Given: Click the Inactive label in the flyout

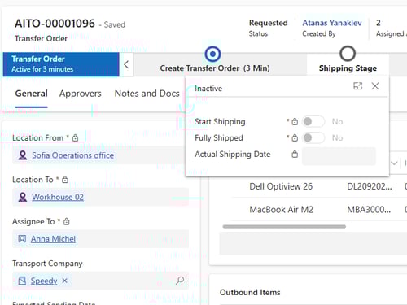Looking at the screenshot, I should tap(208, 89).
